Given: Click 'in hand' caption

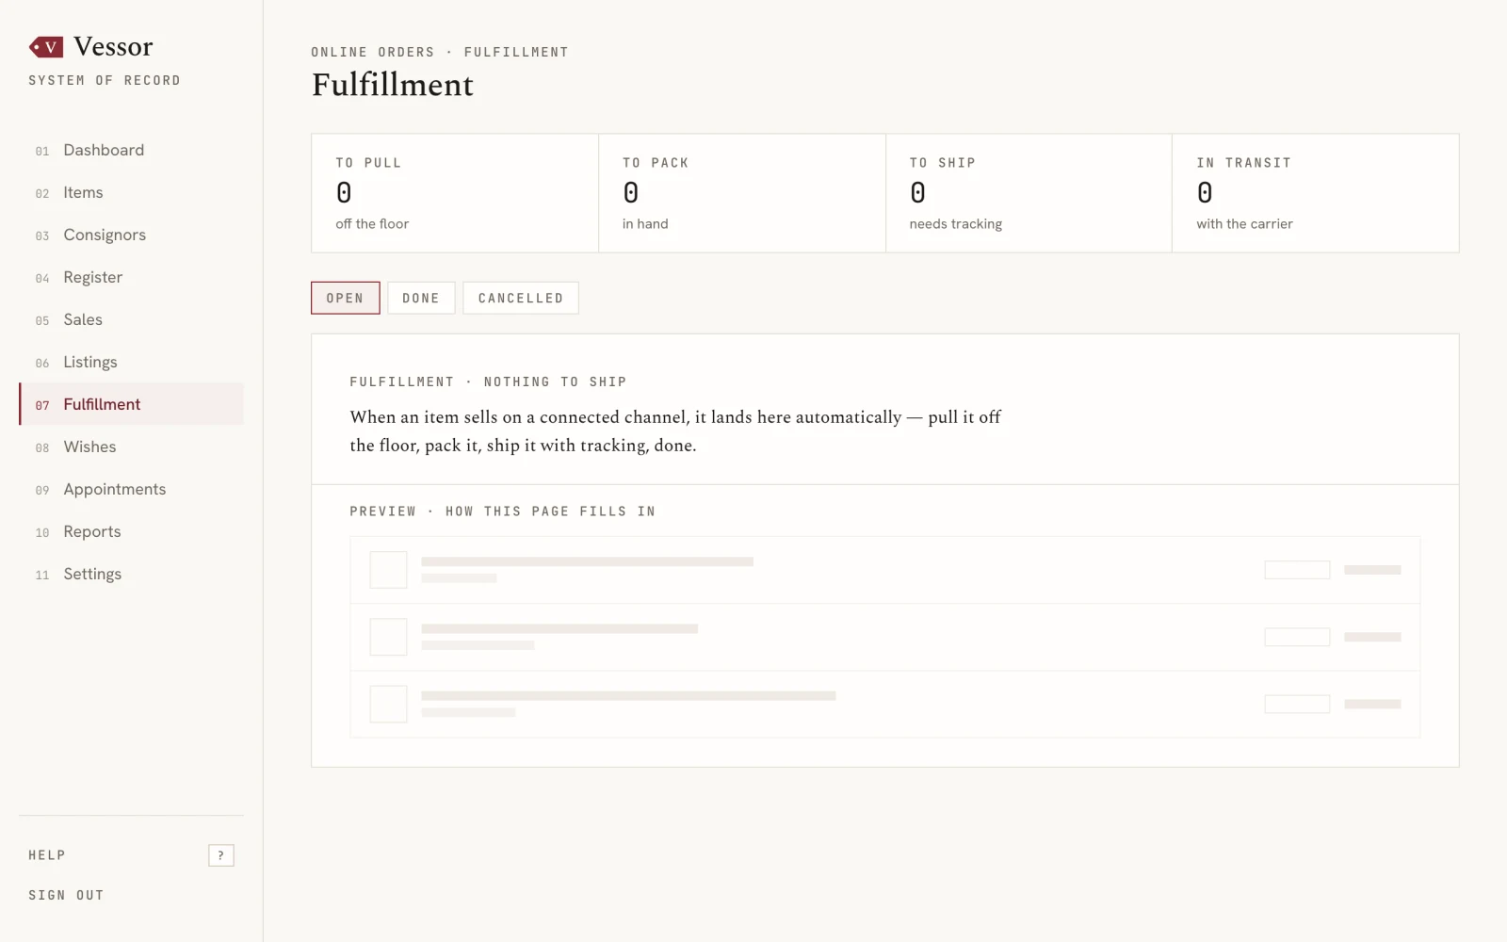Looking at the screenshot, I should 645,224.
